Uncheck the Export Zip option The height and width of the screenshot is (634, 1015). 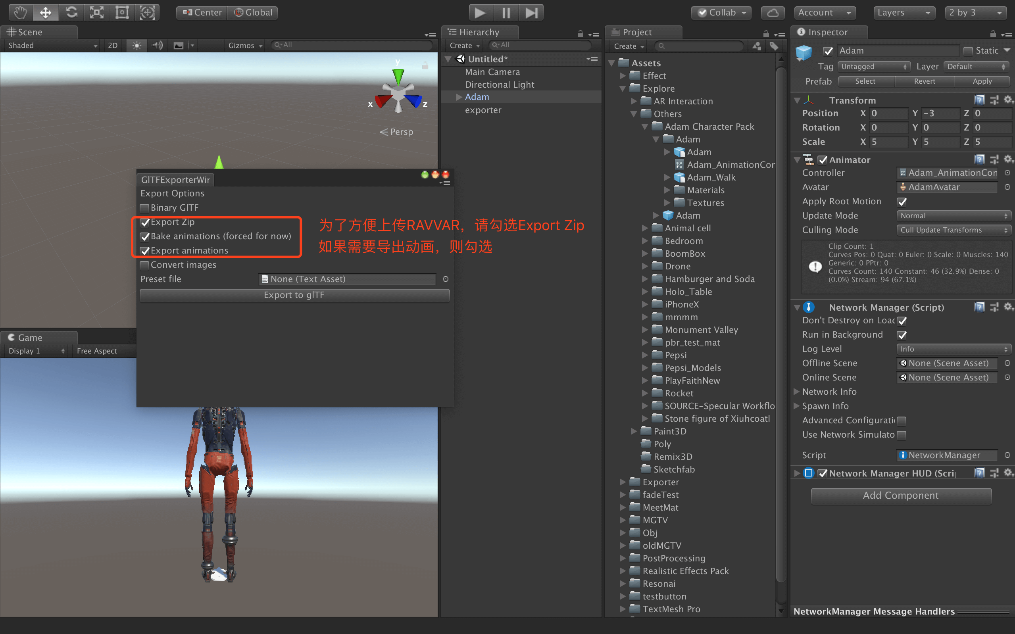[145, 222]
